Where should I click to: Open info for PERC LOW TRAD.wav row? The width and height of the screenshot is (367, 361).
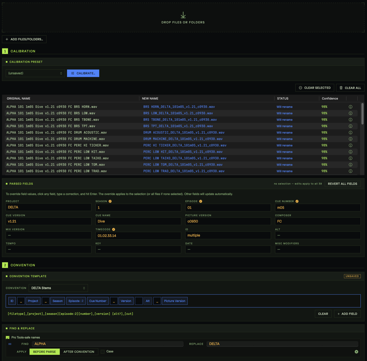click(x=350, y=171)
